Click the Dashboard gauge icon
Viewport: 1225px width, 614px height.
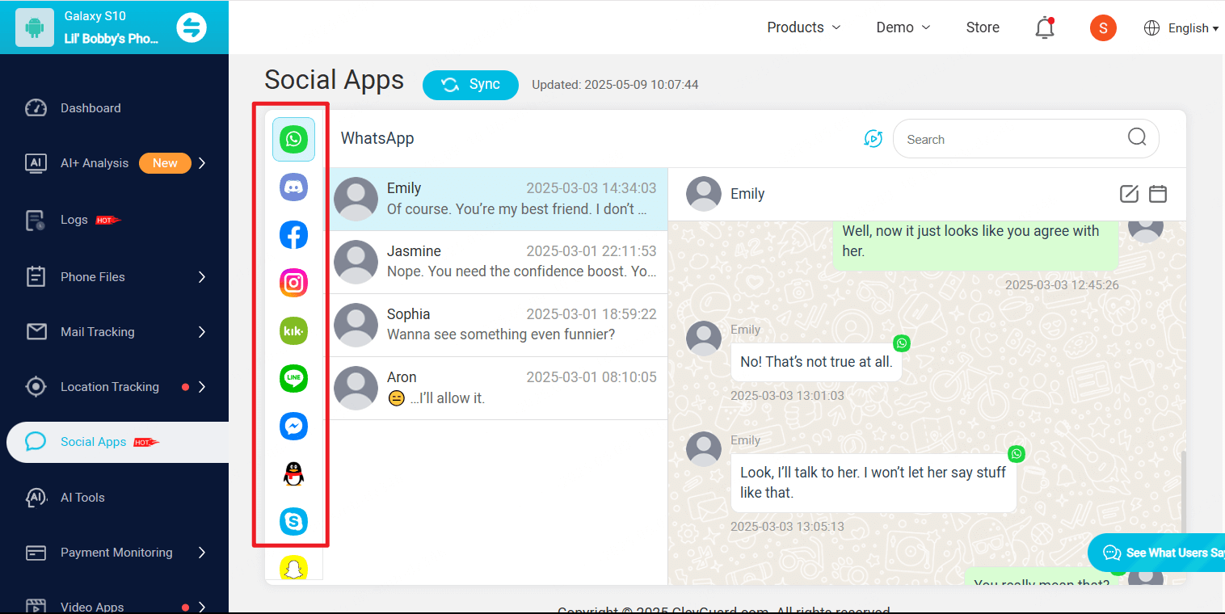coord(36,107)
